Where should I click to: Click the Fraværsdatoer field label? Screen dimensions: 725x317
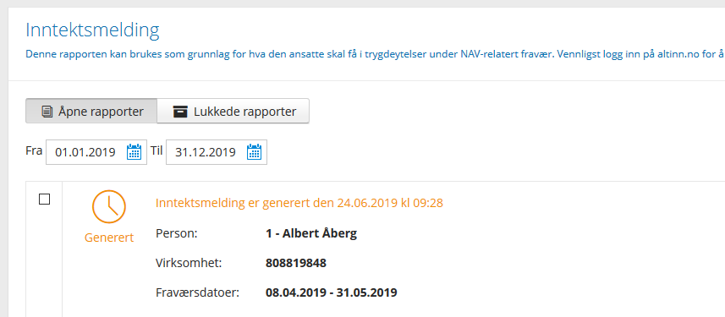coord(197,293)
